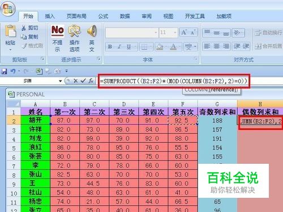
Task: Select header cell 奇数列求和
Action: (x=217, y=112)
